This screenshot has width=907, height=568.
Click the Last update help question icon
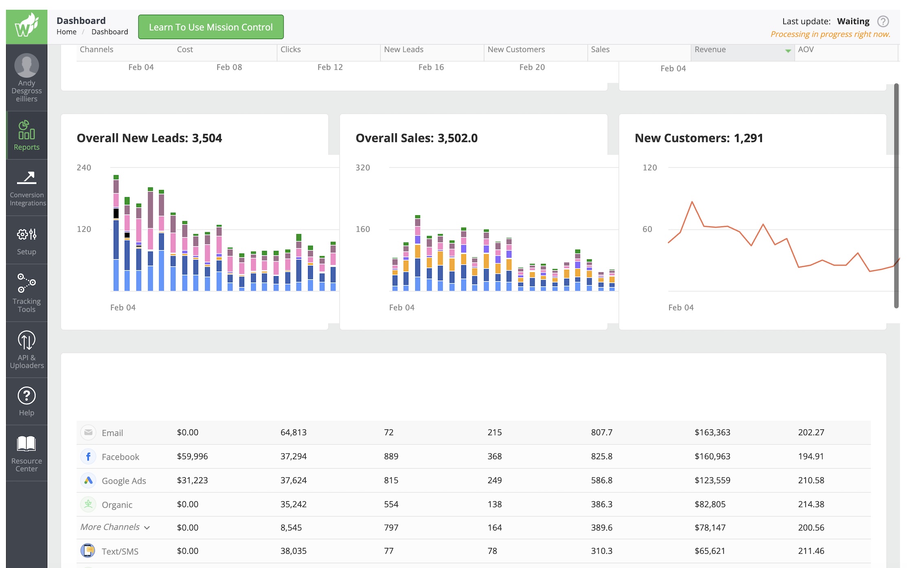tap(883, 21)
